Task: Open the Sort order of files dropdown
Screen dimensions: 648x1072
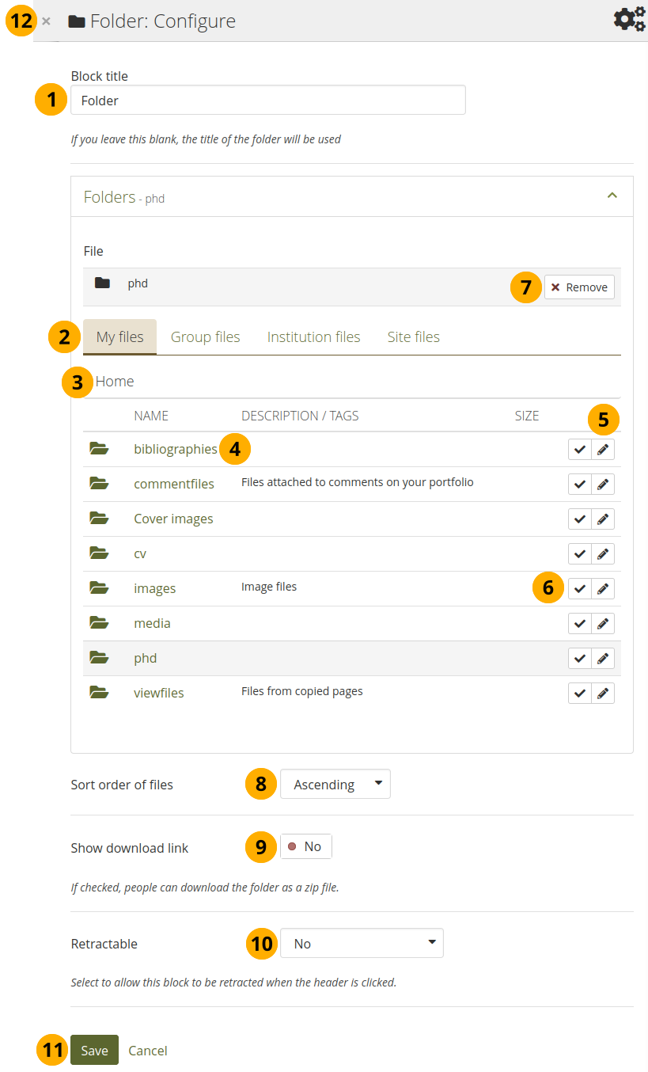Action: point(335,785)
